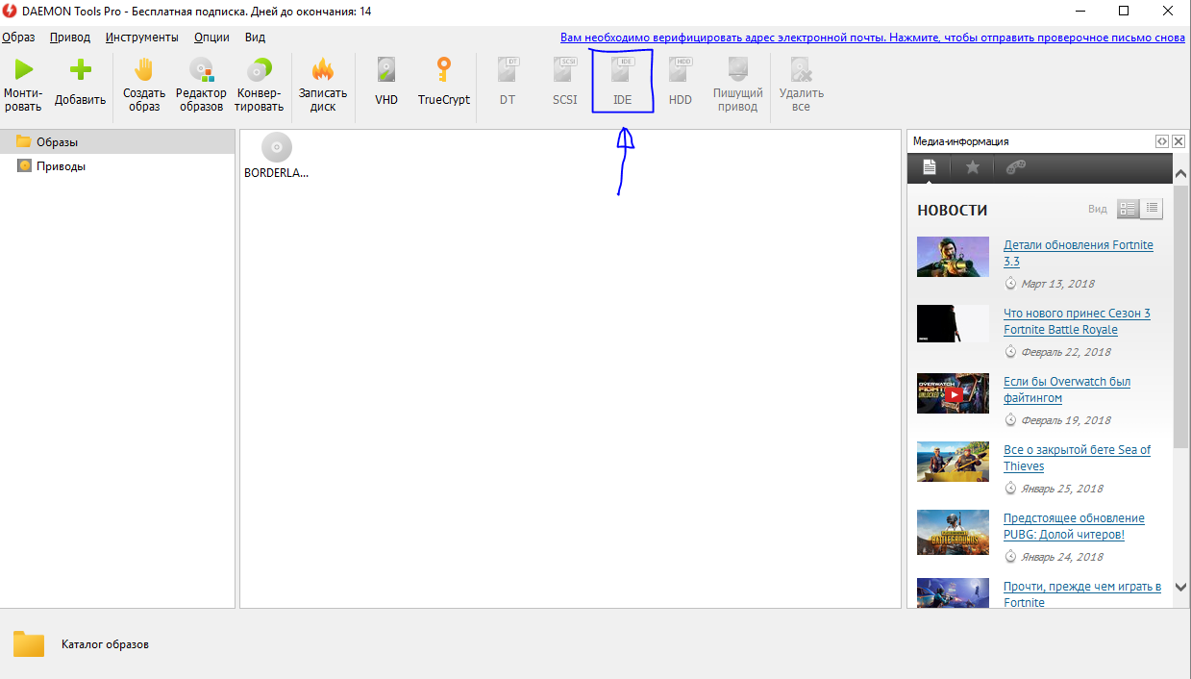Switch news view to thumbnail mode
The image size is (1191, 679).
click(1129, 209)
